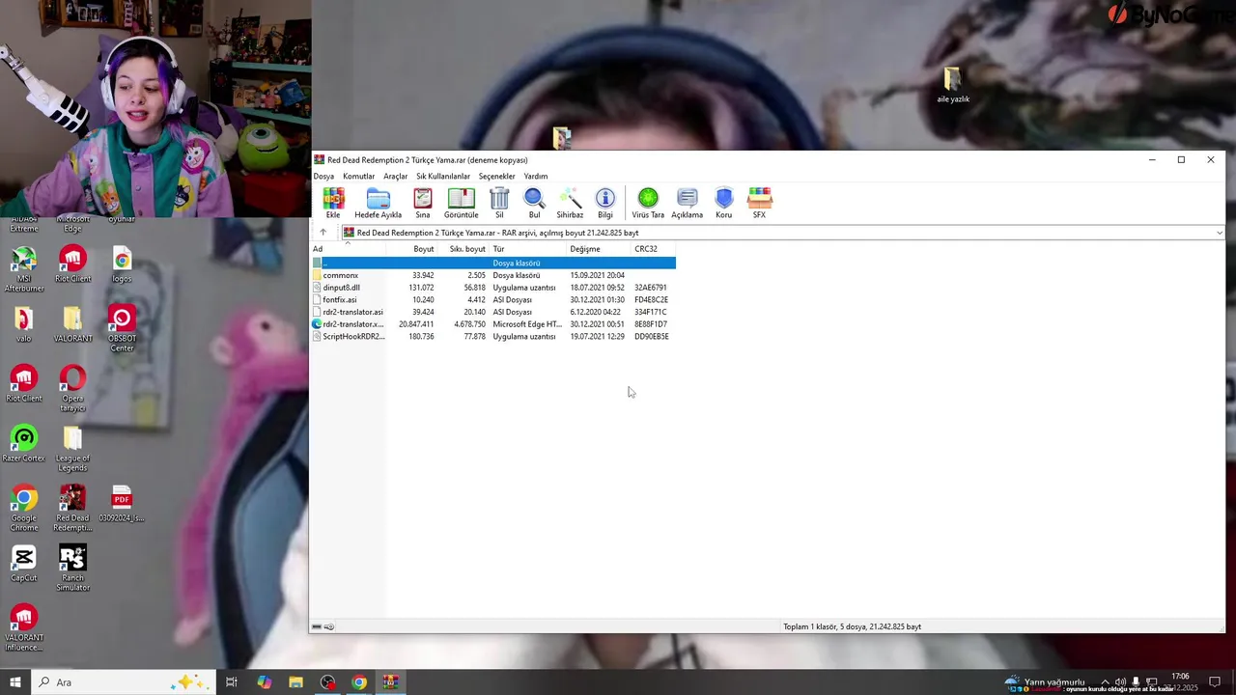Open the Sık Kullanılanlar menu
Image resolution: width=1236 pixels, height=695 pixels.
coord(443,177)
